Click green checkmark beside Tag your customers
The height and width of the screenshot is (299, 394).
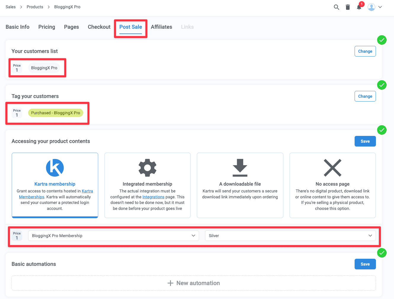[382, 85]
